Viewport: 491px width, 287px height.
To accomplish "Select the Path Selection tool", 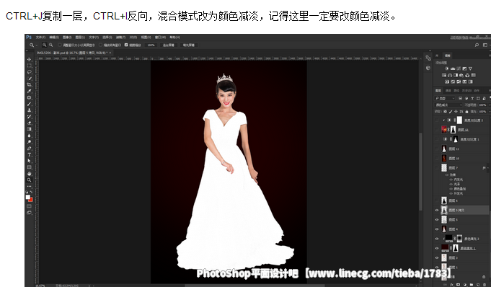I will (29, 161).
